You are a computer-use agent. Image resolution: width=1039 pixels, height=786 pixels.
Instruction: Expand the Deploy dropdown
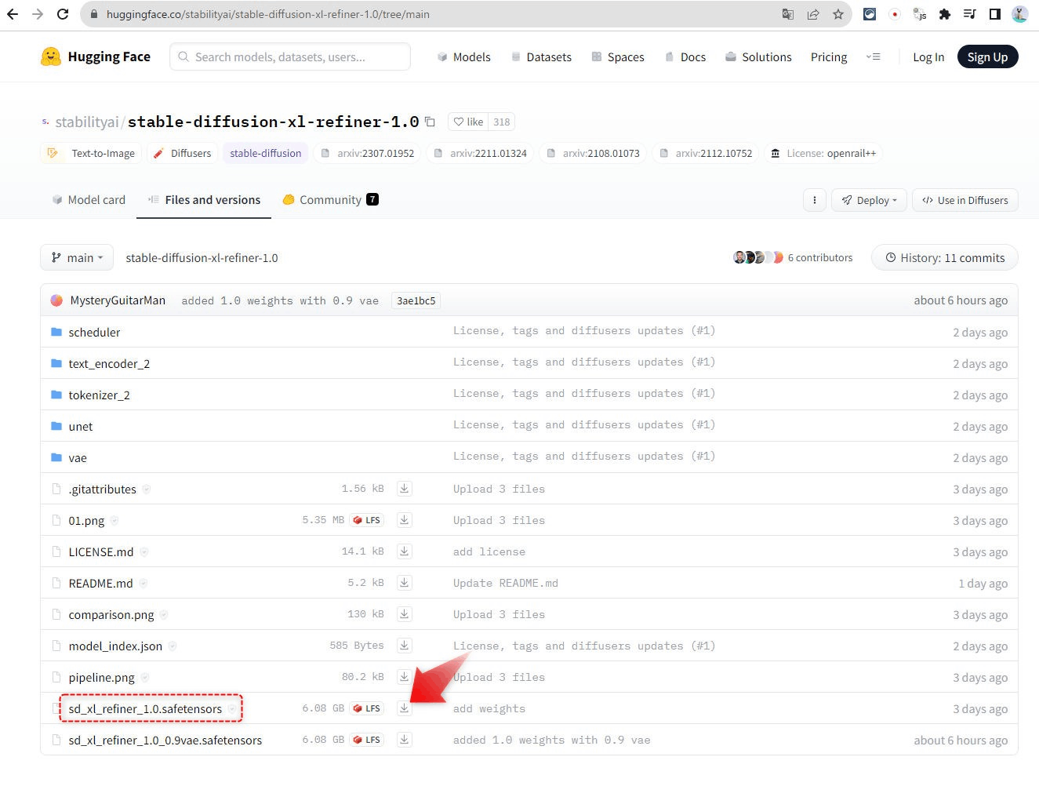pyautogui.click(x=869, y=200)
